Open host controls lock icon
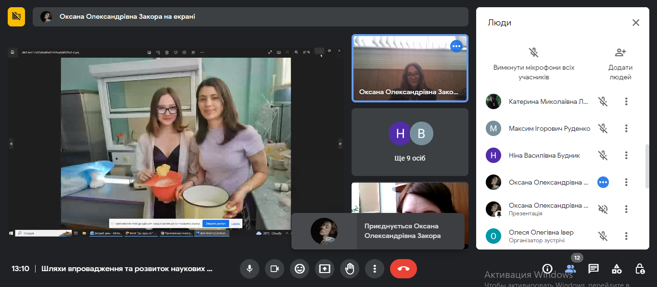The width and height of the screenshot is (657, 287). pyautogui.click(x=640, y=269)
